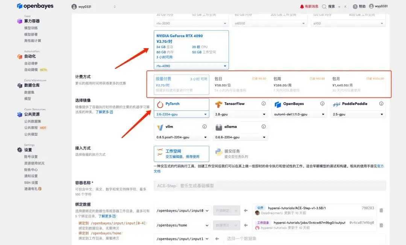Click the 搜索 search icon

324,6
